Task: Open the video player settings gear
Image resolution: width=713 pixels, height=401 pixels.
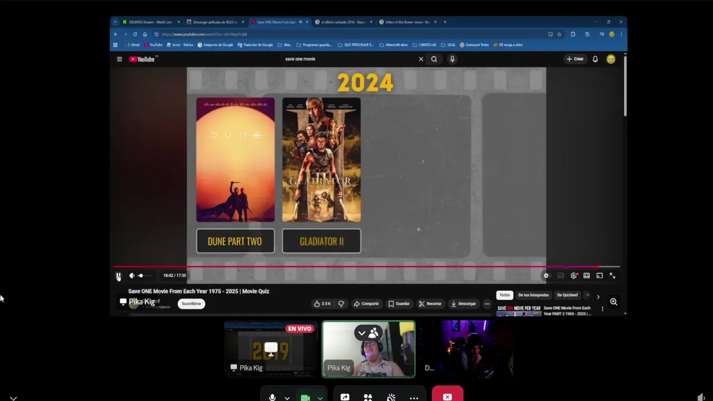Action: pyautogui.click(x=574, y=276)
